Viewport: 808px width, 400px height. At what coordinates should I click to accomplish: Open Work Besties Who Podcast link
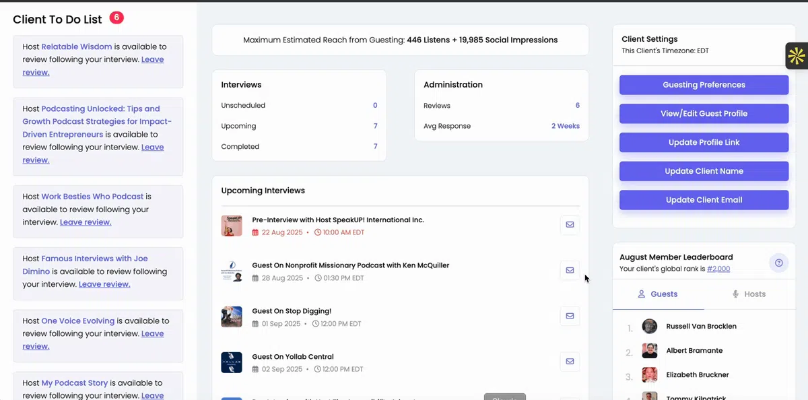click(92, 197)
